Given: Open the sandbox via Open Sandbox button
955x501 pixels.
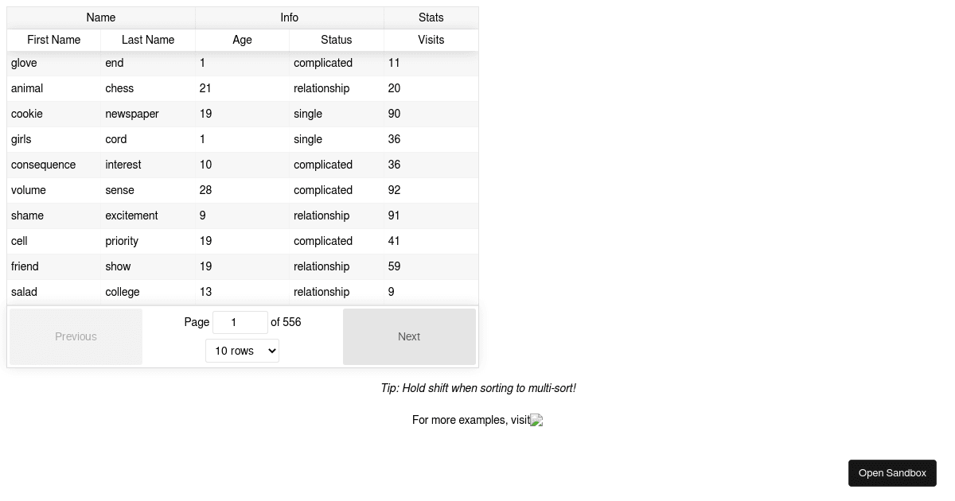Looking at the screenshot, I should 892,472.
